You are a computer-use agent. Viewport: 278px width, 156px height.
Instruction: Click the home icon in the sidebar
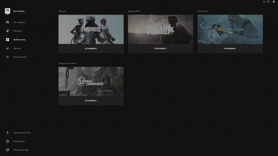(x=7, y=22)
